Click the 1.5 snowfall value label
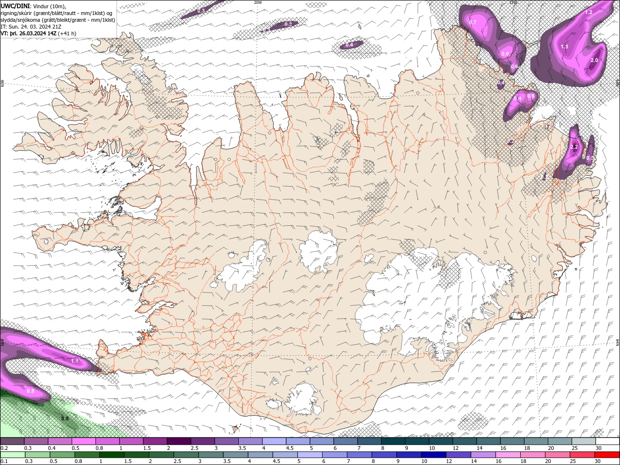Screen dimensions: 620x465 [564, 46]
